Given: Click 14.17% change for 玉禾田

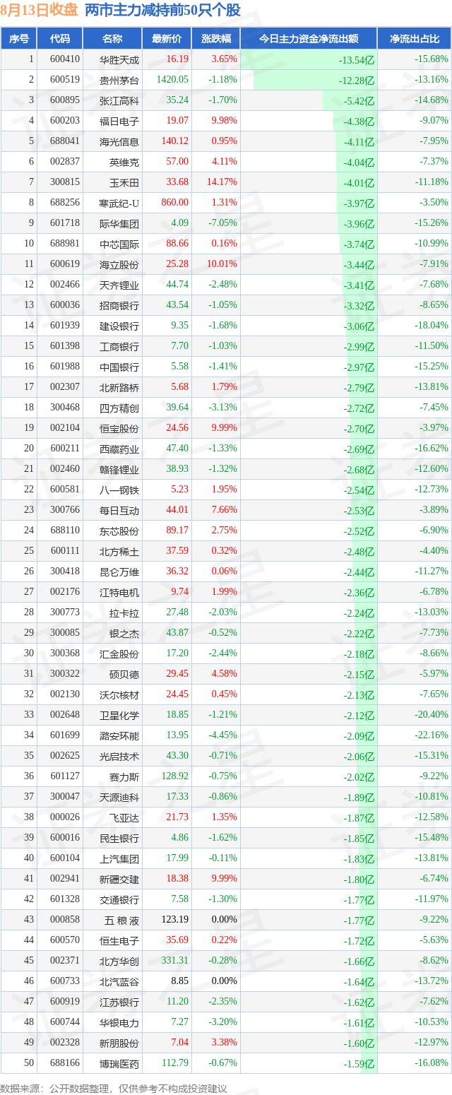Looking at the screenshot, I should pyautogui.click(x=222, y=182).
